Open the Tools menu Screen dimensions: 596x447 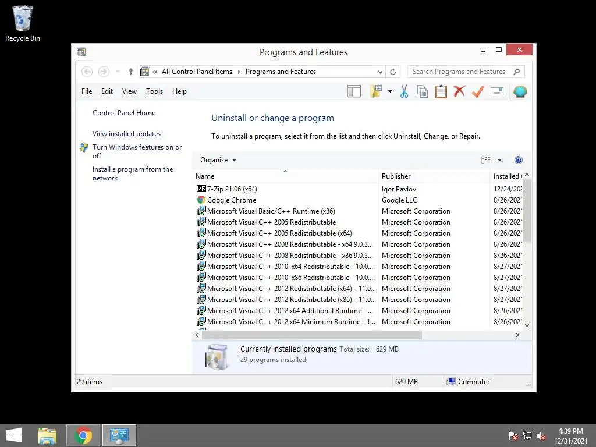click(x=154, y=91)
